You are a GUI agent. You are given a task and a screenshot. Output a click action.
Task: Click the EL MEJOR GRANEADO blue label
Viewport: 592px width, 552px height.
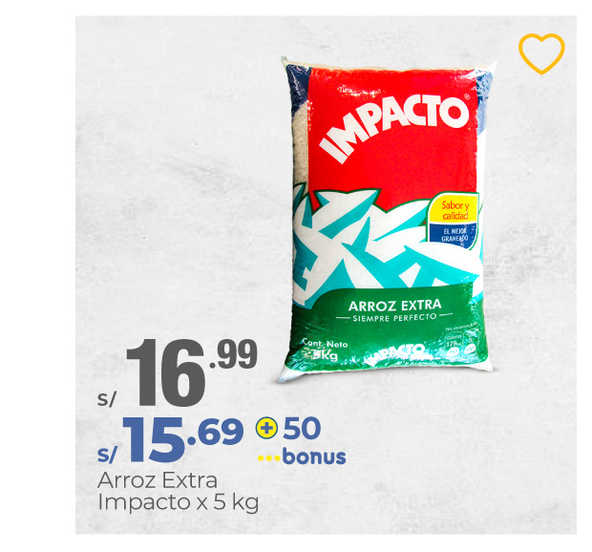[x=453, y=236]
